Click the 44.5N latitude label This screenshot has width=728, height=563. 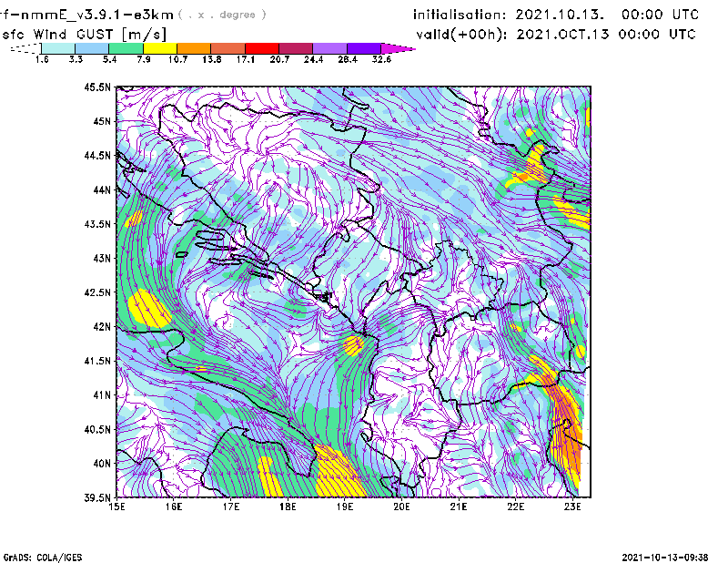[x=97, y=155]
